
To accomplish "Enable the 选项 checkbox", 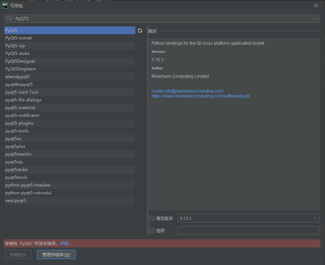I will point(152,231).
